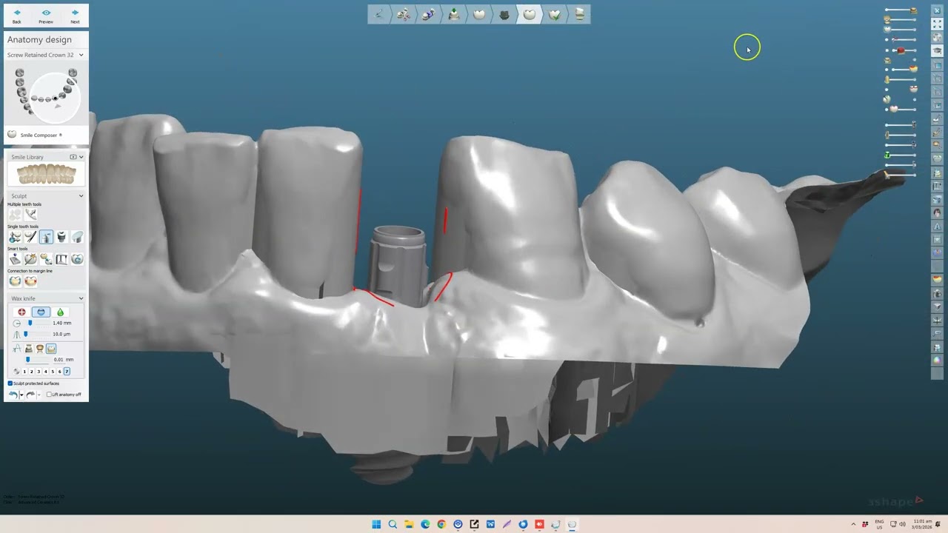
Task: Undo the last sculpt action
Action: (13, 395)
